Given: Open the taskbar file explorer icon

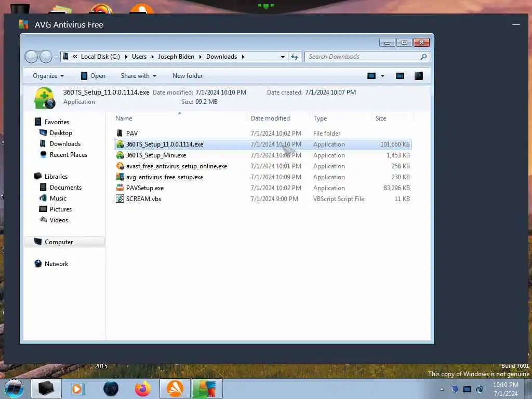Looking at the screenshot, I should [46, 389].
